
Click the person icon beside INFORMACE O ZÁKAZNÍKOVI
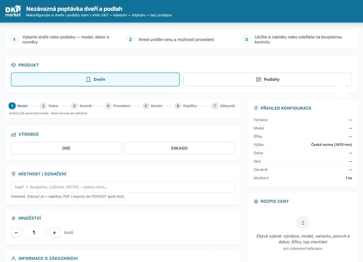point(13,258)
